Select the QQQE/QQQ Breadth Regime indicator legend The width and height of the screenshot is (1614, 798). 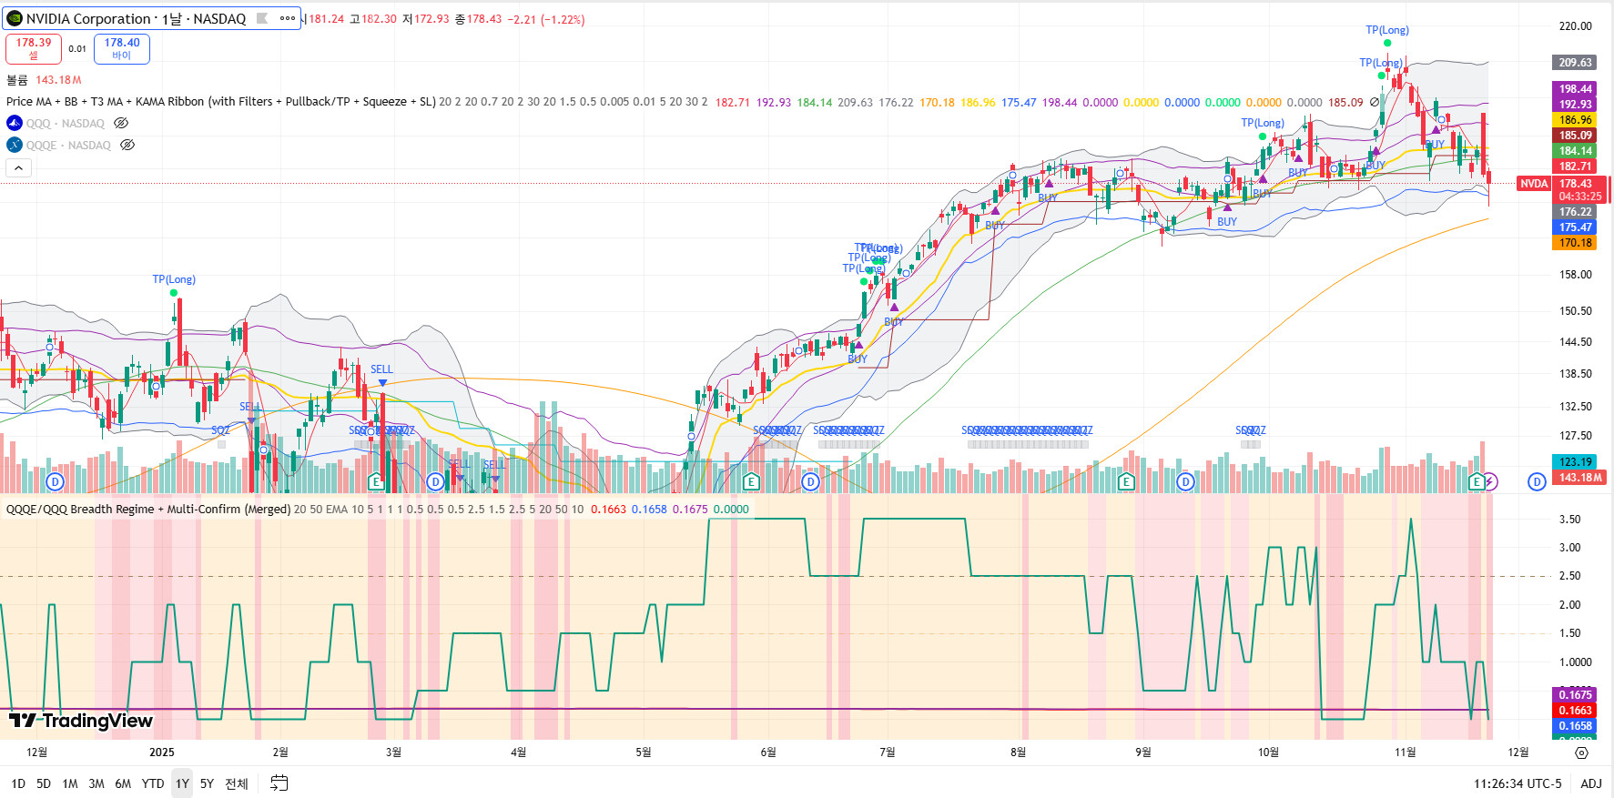click(x=148, y=510)
